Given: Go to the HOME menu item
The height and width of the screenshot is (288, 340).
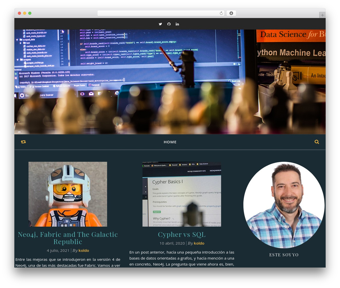Looking at the screenshot, I should point(170,142).
